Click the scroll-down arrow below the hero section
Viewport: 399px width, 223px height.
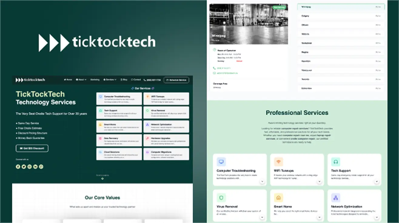pyautogui.click(x=102, y=179)
